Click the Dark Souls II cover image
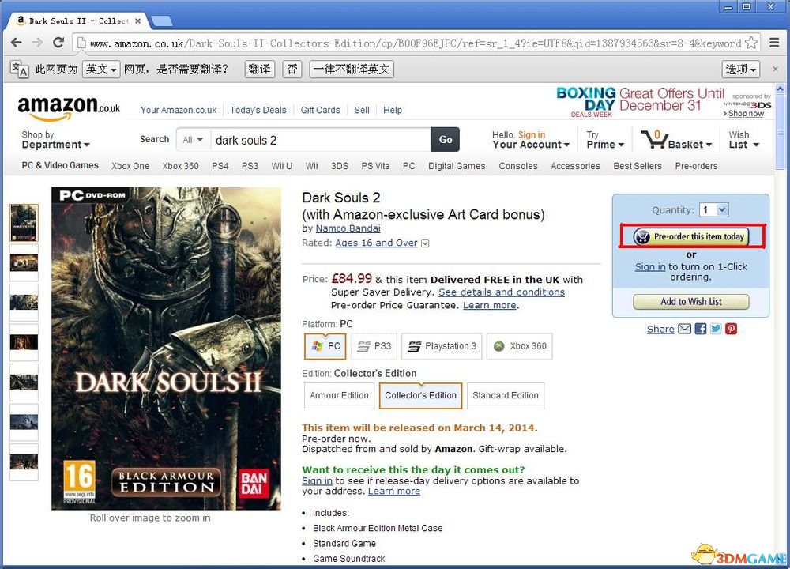 [166, 349]
